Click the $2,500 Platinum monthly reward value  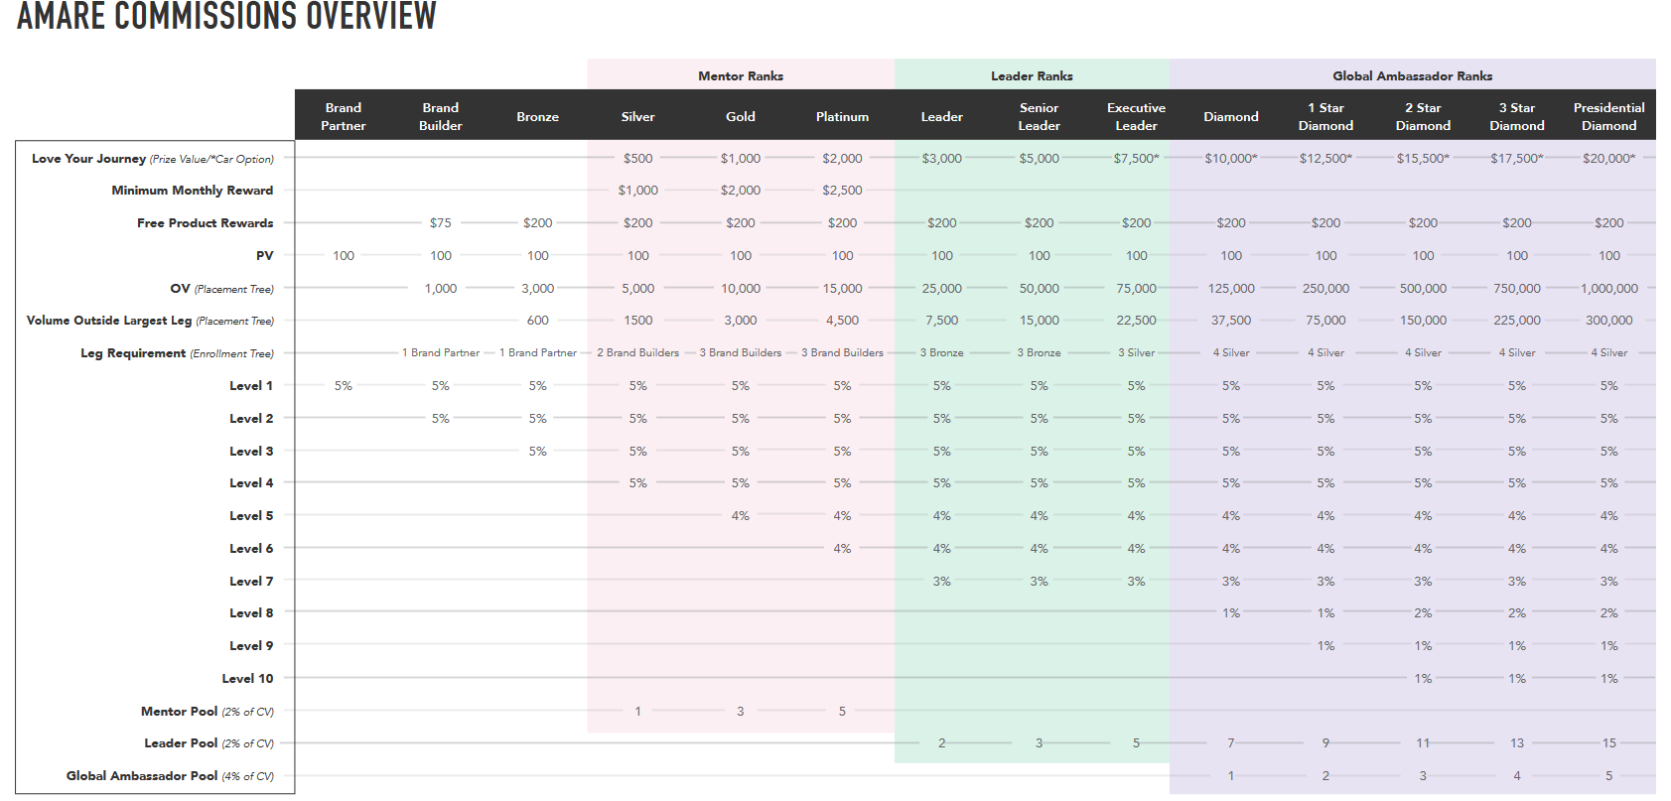pyautogui.click(x=842, y=191)
